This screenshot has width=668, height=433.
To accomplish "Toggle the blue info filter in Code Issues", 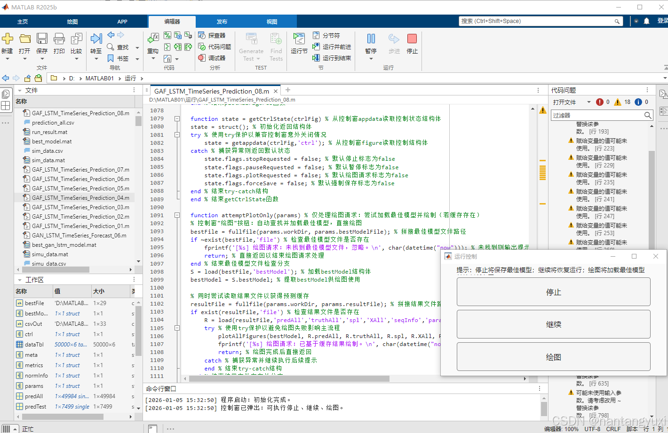I will pyautogui.click(x=638, y=102).
